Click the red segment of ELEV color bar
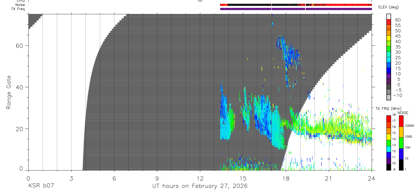Image resolution: width=418 pixels, height=193 pixels. 389,22
